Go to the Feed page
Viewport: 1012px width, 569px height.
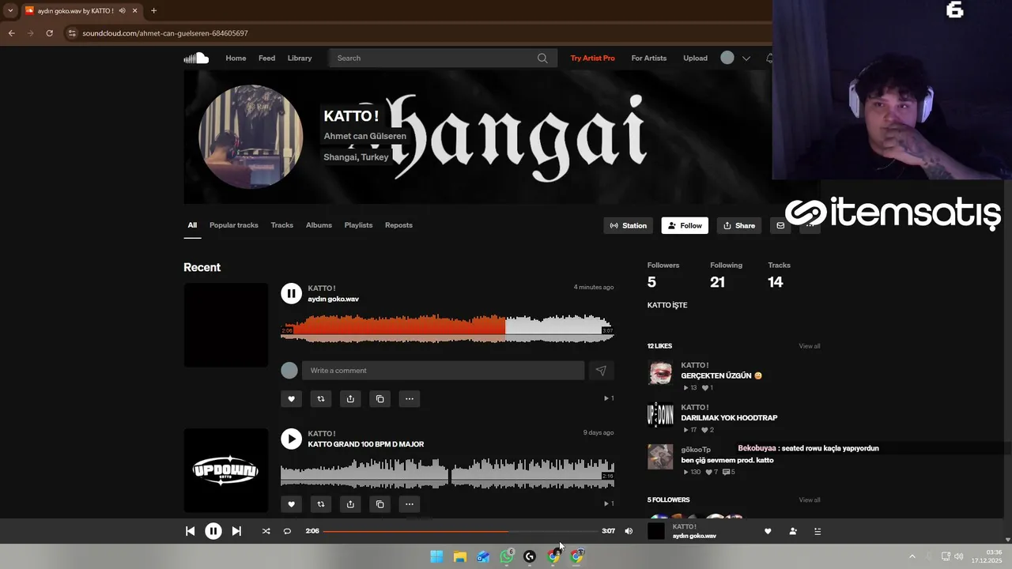coord(266,58)
